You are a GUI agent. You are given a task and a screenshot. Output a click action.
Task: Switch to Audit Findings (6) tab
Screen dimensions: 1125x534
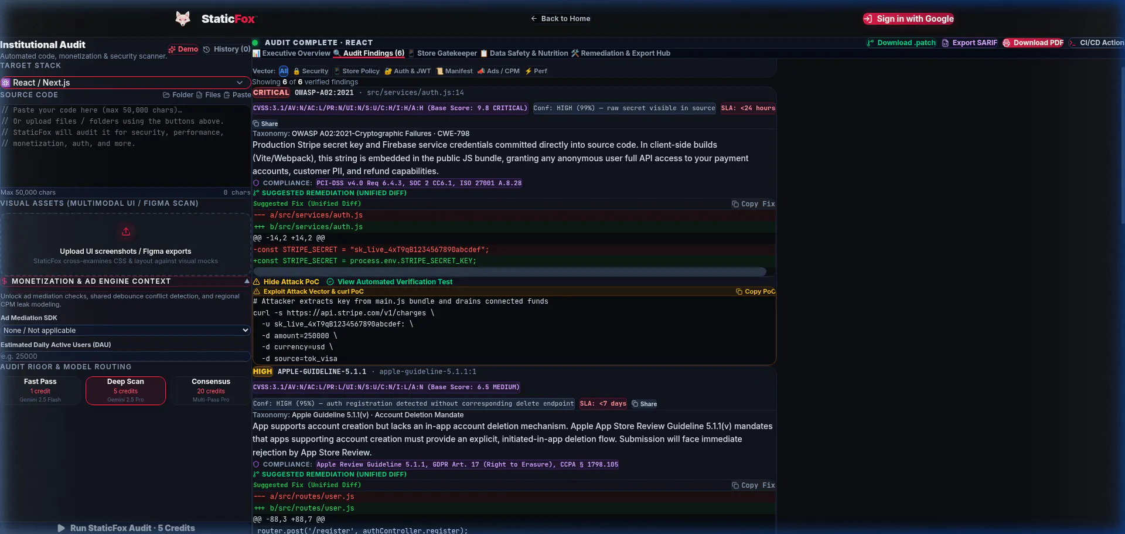[x=369, y=53]
